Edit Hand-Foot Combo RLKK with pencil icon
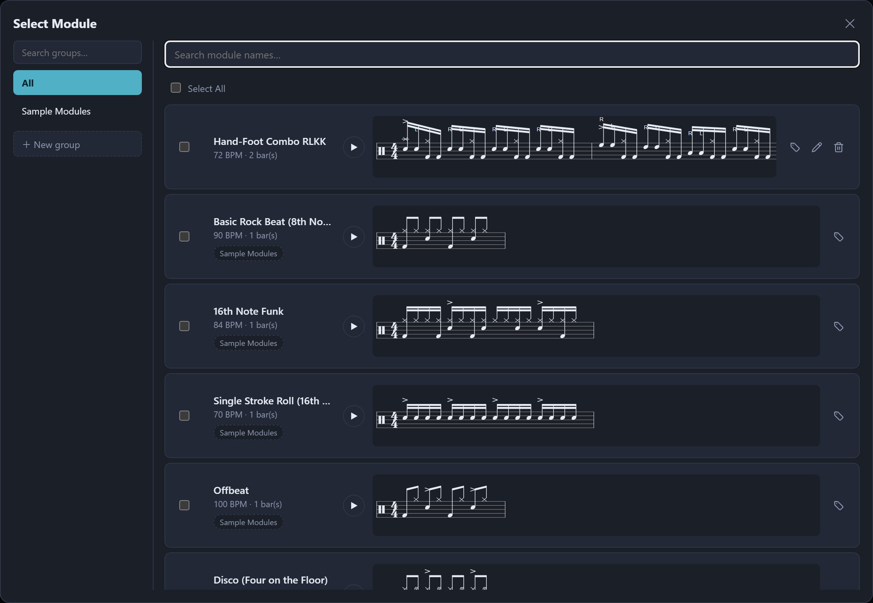Viewport: 873px width, 603px height. click(x=817, y=147)
